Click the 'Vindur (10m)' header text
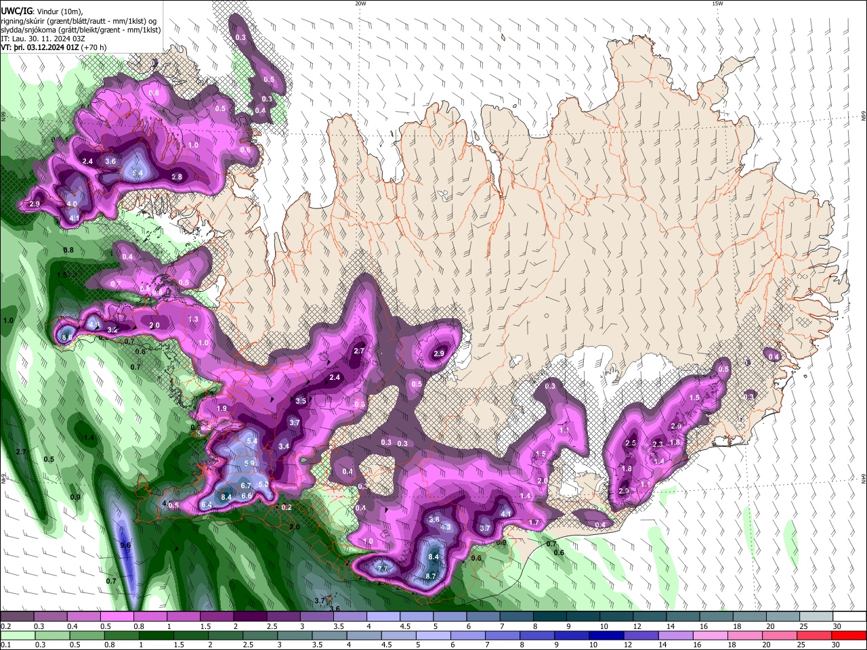This screenshot has height=650, width=867. [x=60, y=12]
